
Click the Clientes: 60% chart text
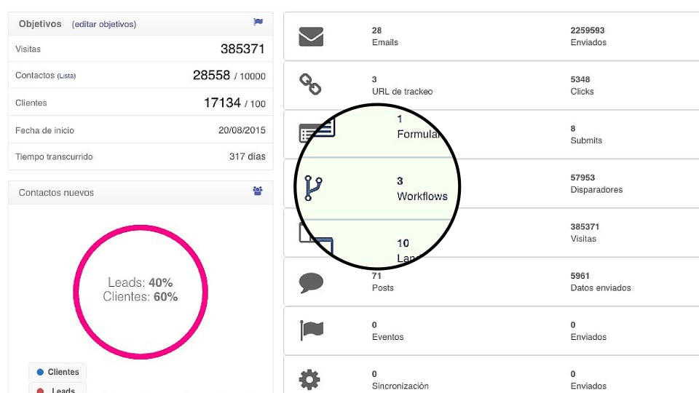click(141, 297)
